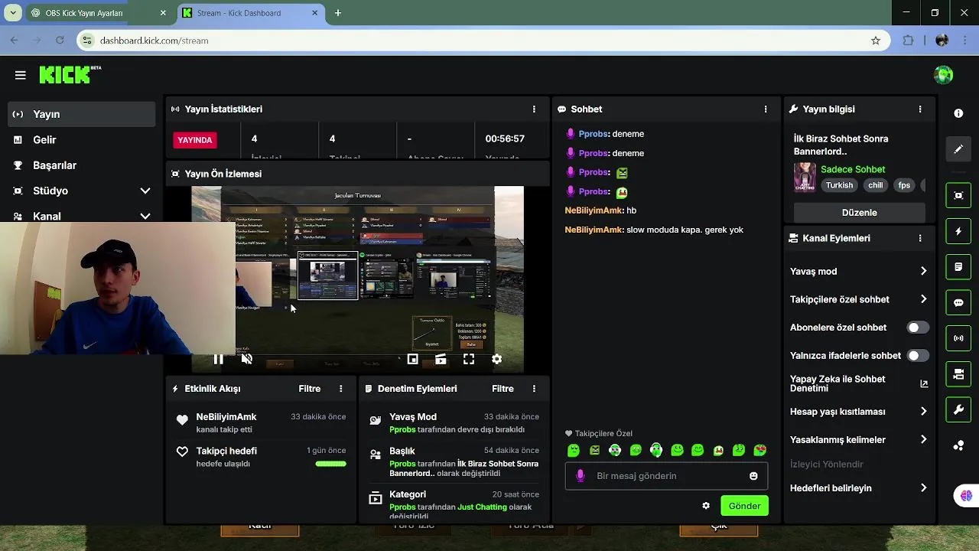
Task: Open a new browser tab
Action: pyautogui.click(x=338, y=13)
